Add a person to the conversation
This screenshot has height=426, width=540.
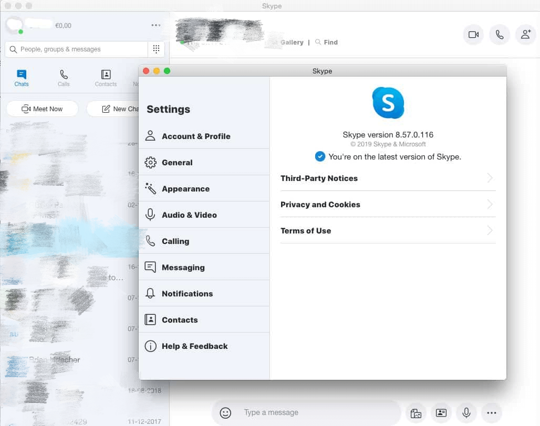click(x=525, y=35)
